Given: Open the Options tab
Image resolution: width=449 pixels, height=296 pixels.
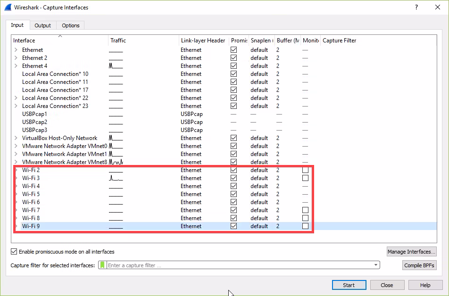Looking at the screenshot, I should 70,25.
